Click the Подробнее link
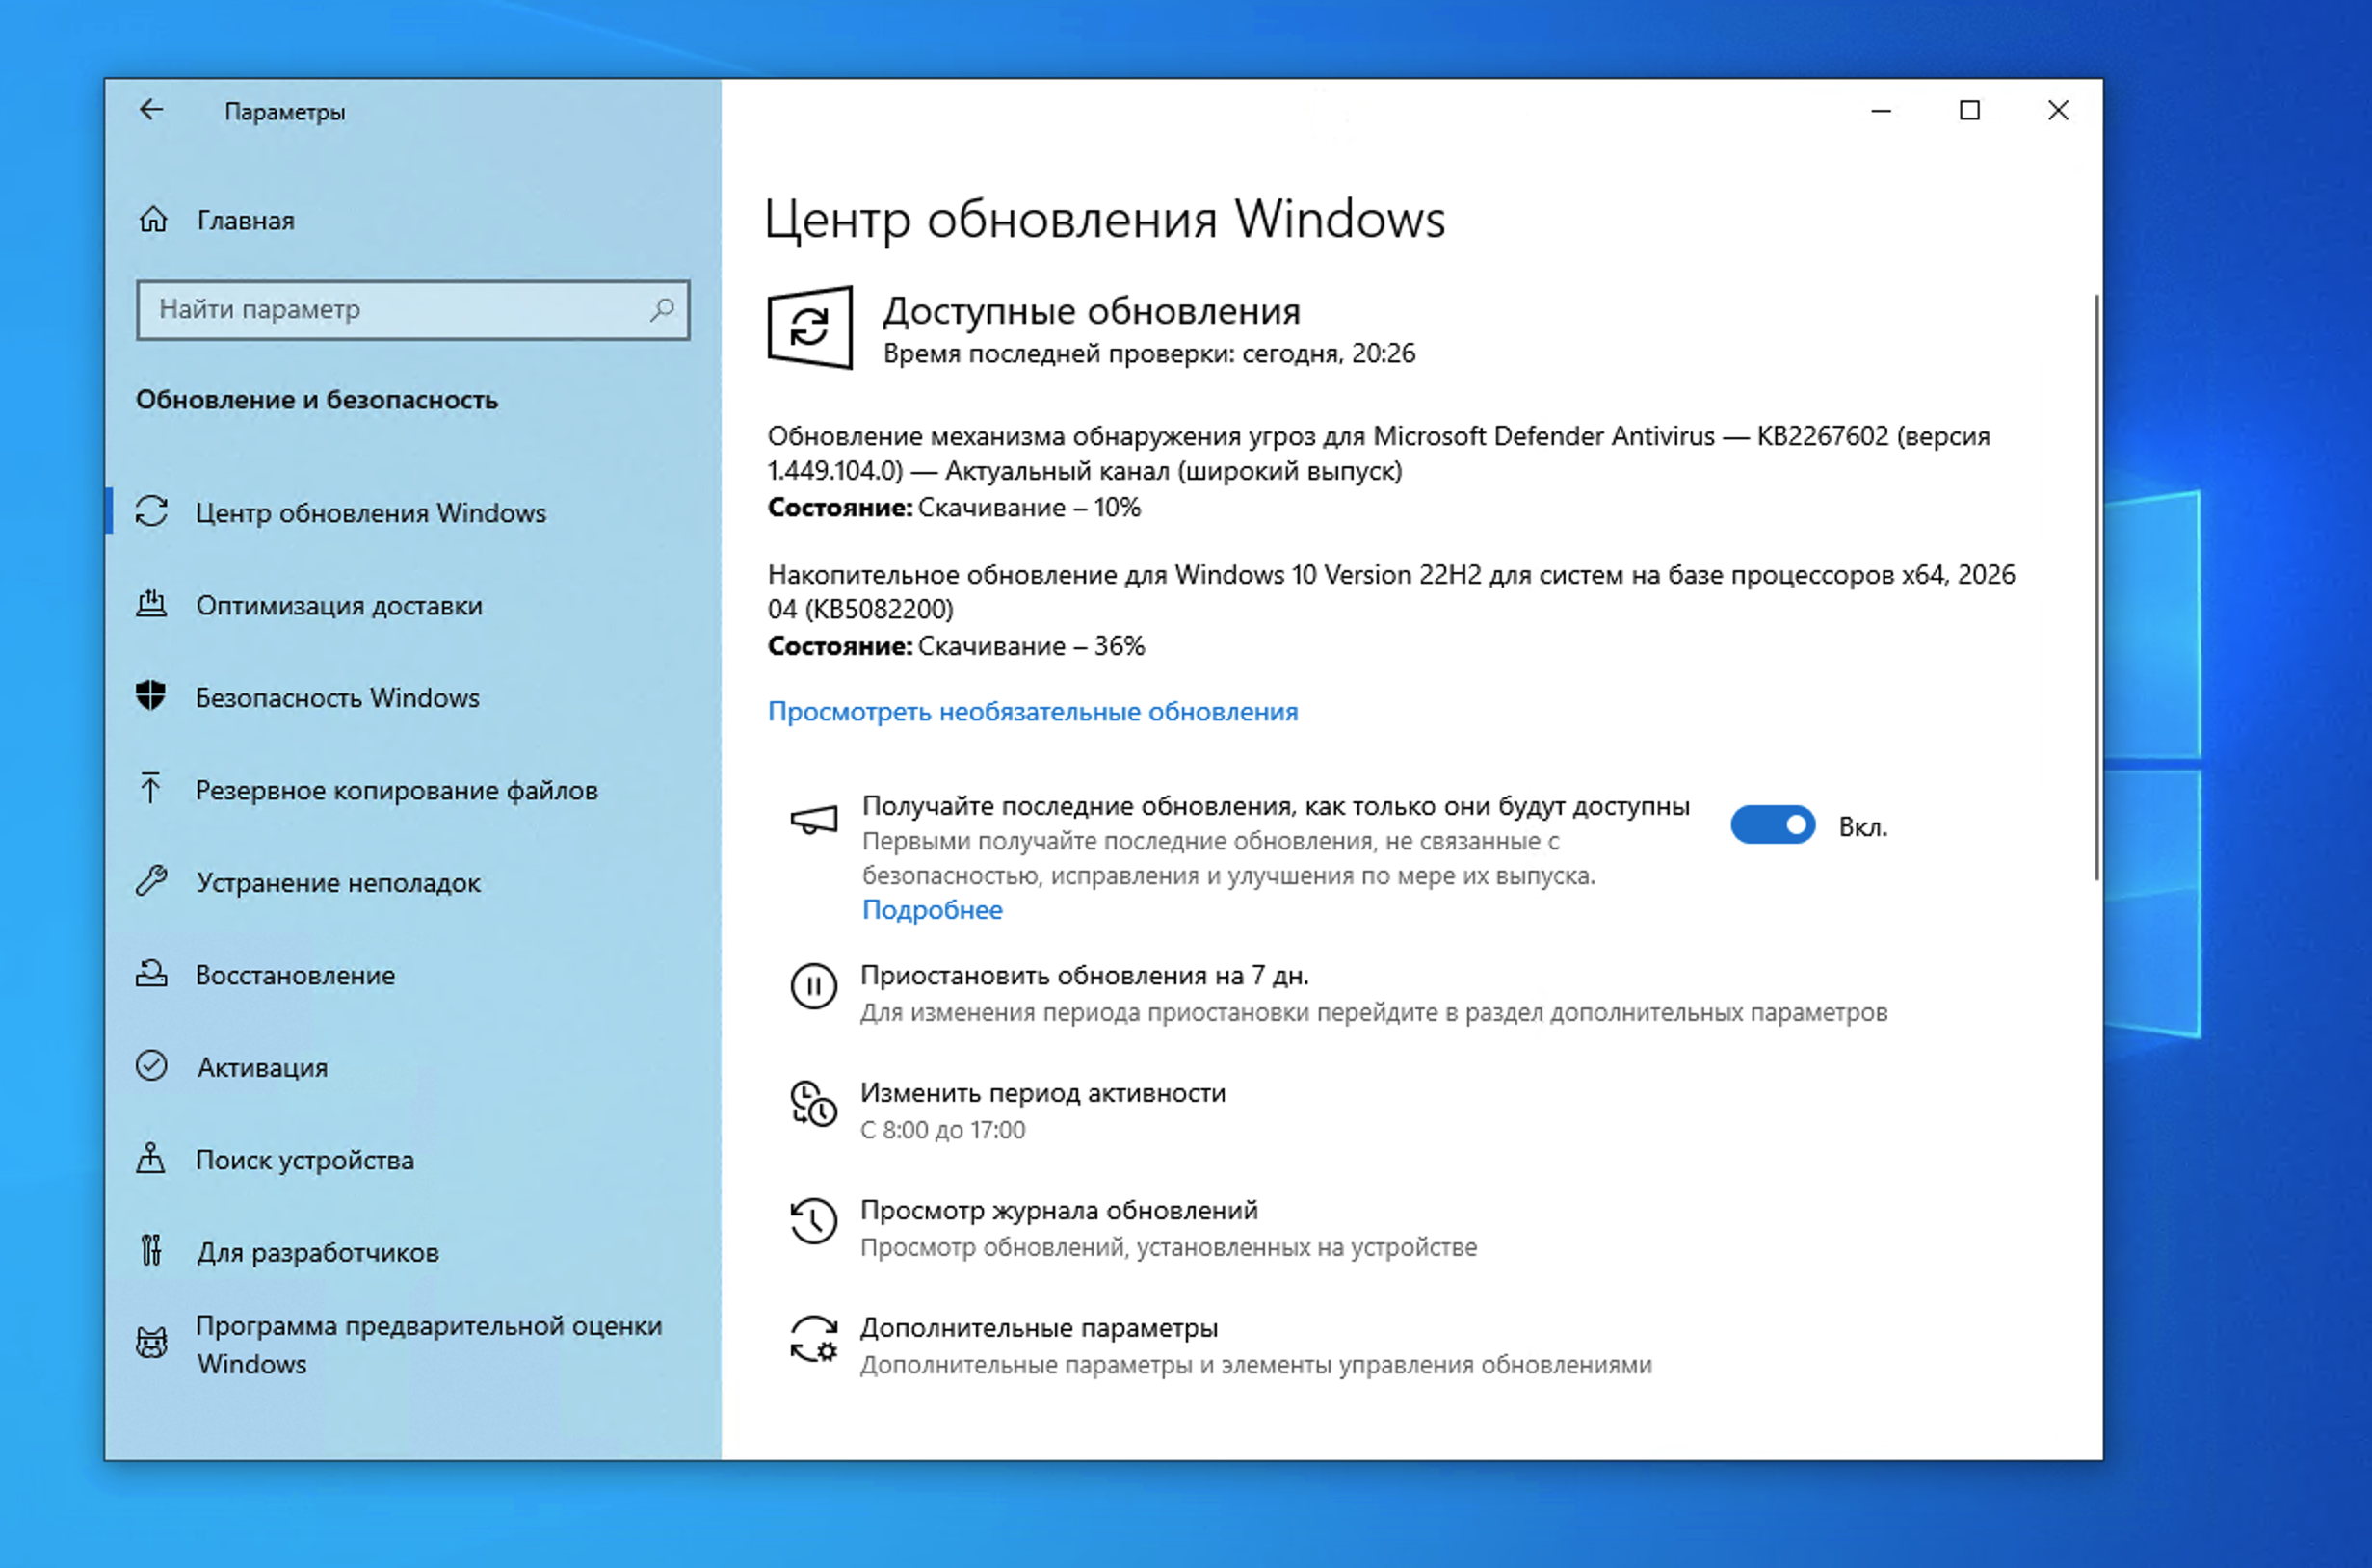This screenshot has height=1568, width=2372. coord(932,909)
